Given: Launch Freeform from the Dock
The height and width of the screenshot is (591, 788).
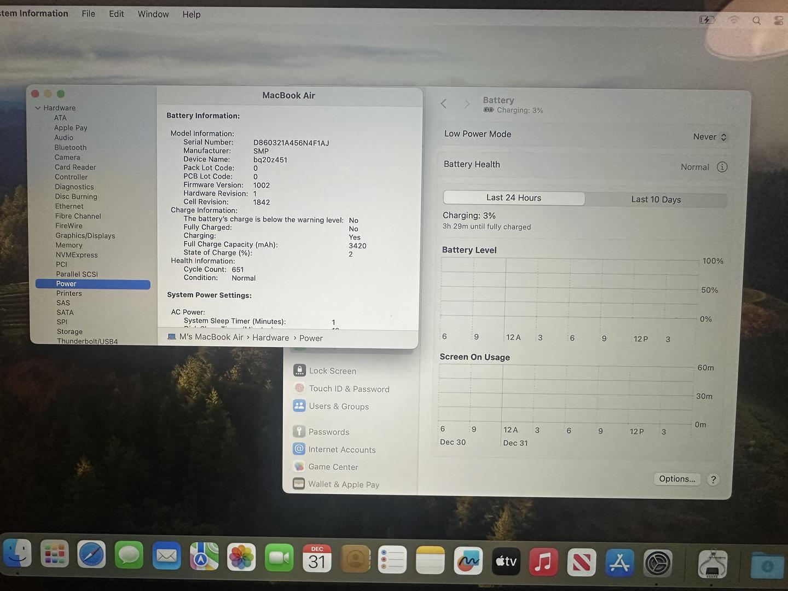Looking at the screenshot, I should pos(468,560).
